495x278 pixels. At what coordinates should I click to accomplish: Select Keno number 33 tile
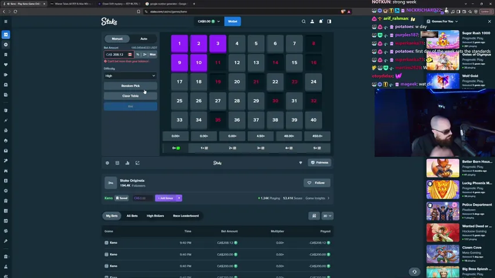pyautogui.click(x=180, y=120)
